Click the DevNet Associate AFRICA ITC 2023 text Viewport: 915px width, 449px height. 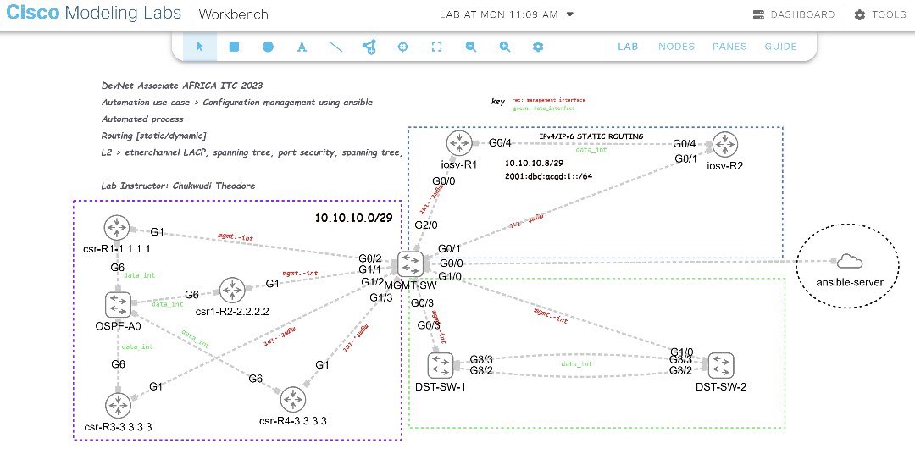pos(182,86)
